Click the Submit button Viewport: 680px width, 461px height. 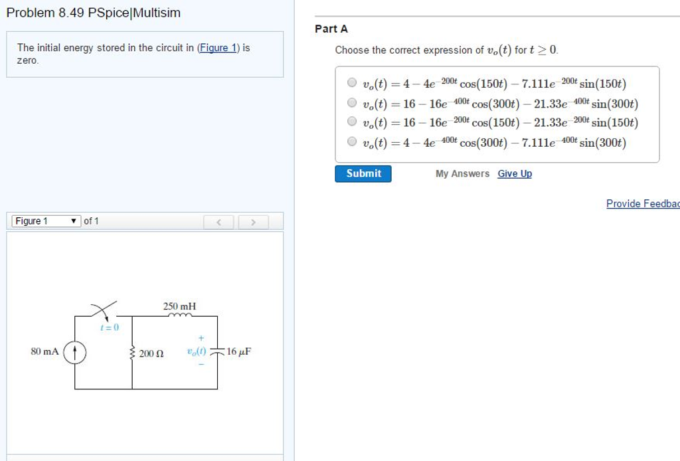363,173
